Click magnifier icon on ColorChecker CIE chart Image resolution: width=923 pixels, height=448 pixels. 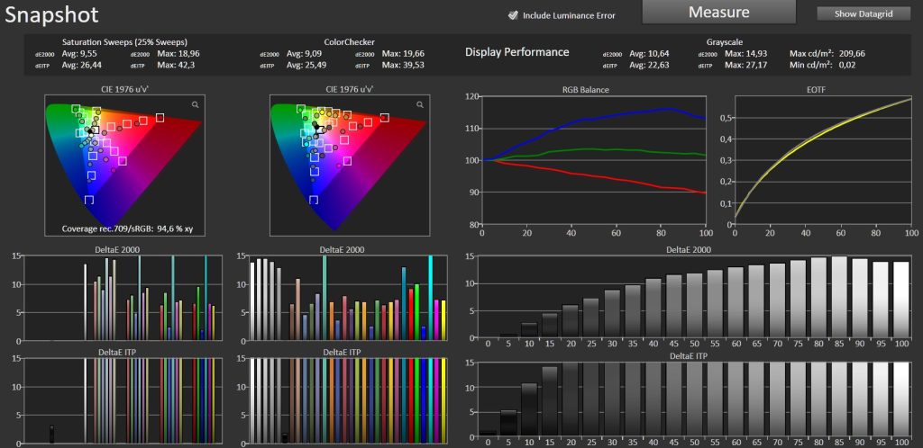coord(419,105)
